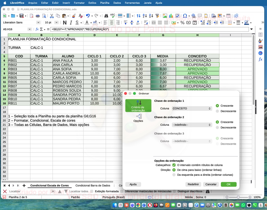Center text horizontally alignment icon
The width and height of the screenshot is (267, 210).
coord(112,23)
